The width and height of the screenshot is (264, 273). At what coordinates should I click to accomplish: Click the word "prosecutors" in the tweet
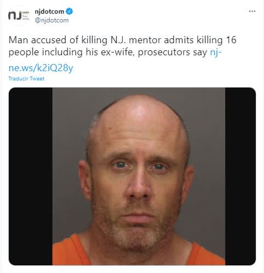(x=164, y=53)
